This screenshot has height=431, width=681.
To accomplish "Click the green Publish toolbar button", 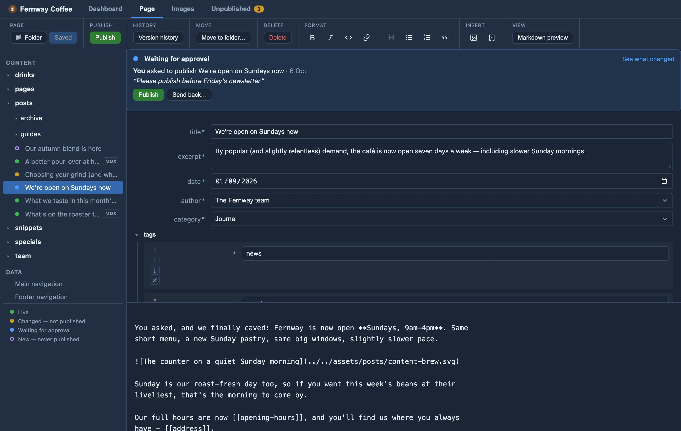I will [x=105, y=38].
